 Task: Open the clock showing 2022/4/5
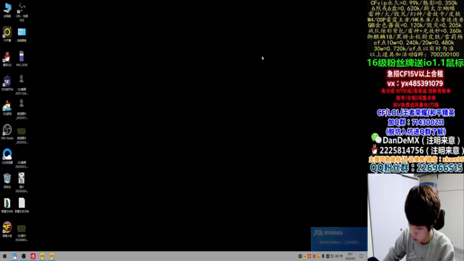coord(350,256)
